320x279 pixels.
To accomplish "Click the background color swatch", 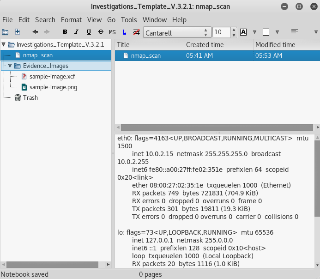I will pos(266,32).
